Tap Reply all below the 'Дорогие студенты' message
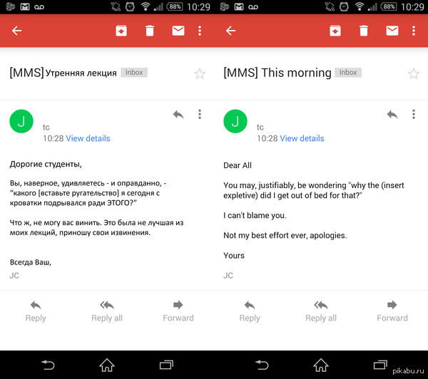Screen dimensions: 428x379 (x=107, y=311)
